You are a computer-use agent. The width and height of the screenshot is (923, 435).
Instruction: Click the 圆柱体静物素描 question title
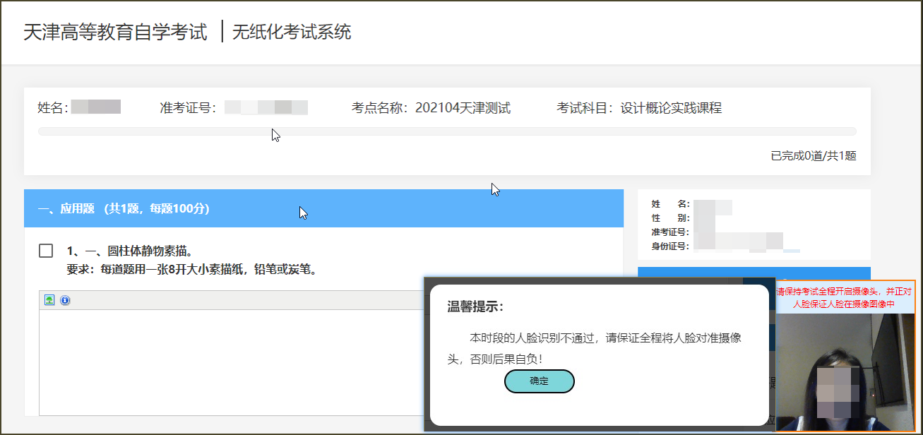[130, 251]
